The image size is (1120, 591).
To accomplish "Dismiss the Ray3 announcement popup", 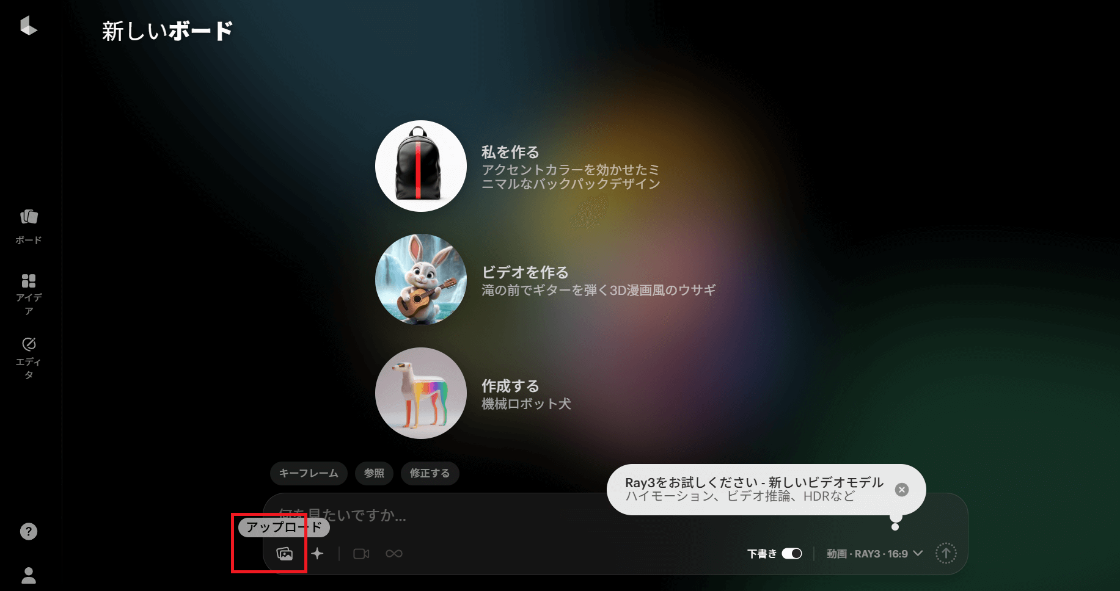I will (x=901, y=488).
